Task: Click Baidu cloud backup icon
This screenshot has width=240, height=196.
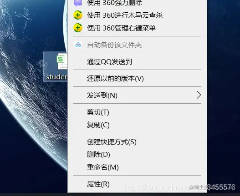Action: click(x=78, y=45)
